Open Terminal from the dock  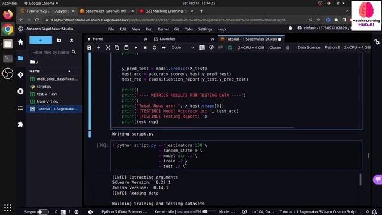(8, 59)
